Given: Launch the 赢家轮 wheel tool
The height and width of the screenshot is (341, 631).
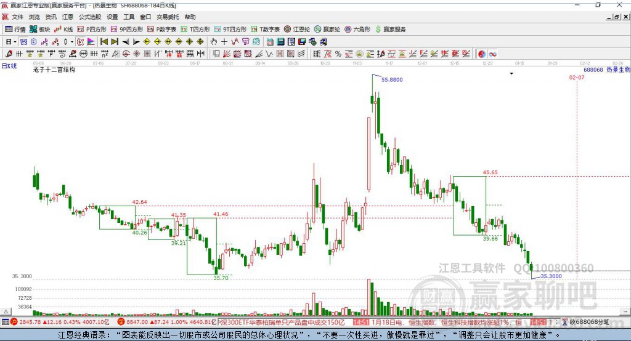Looking at the screenshot, I should click(x=327, y=30).
